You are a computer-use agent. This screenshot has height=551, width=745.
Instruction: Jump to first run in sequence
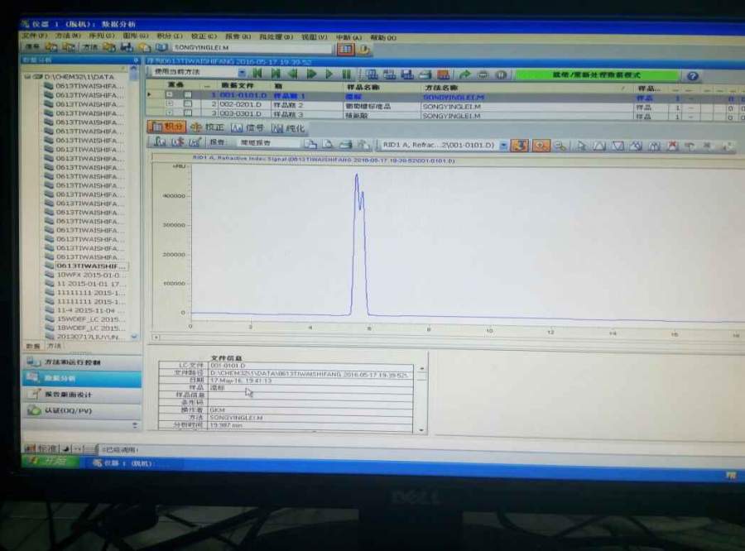tap(257, 74)
